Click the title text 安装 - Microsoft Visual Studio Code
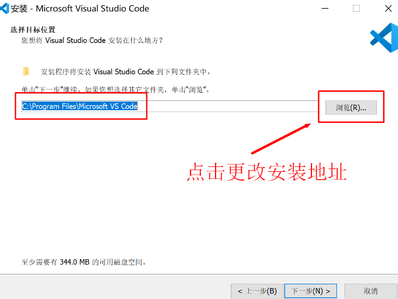The height and width of the screenshot is (299, 398). point(79,8)
